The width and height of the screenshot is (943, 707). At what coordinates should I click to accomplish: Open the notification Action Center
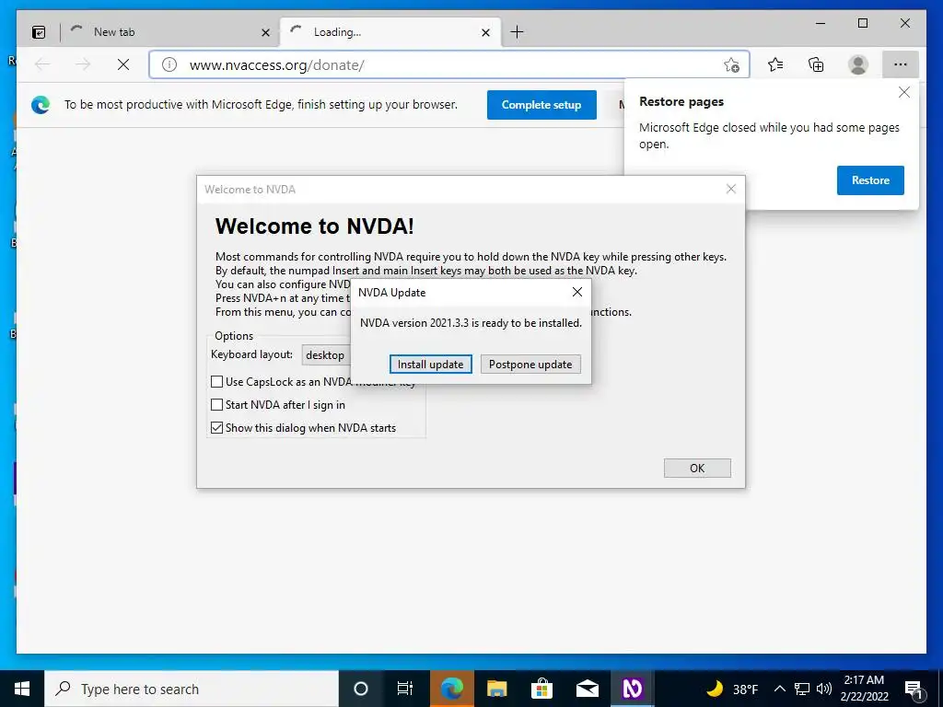coord(914,689)
